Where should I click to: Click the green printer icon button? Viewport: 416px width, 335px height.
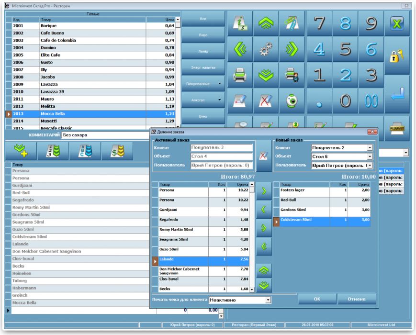point(240,75)
